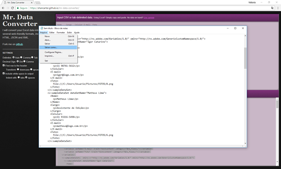The image size is (281, 169).
Task: Close the Mr. Data Converter tab
Action: [x=32, y=2]
